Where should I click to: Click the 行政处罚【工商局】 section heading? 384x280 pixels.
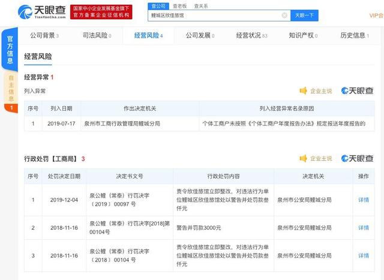(x=51, y=159)
